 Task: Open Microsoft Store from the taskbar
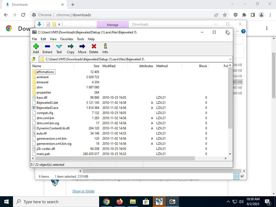pos(146,202)
